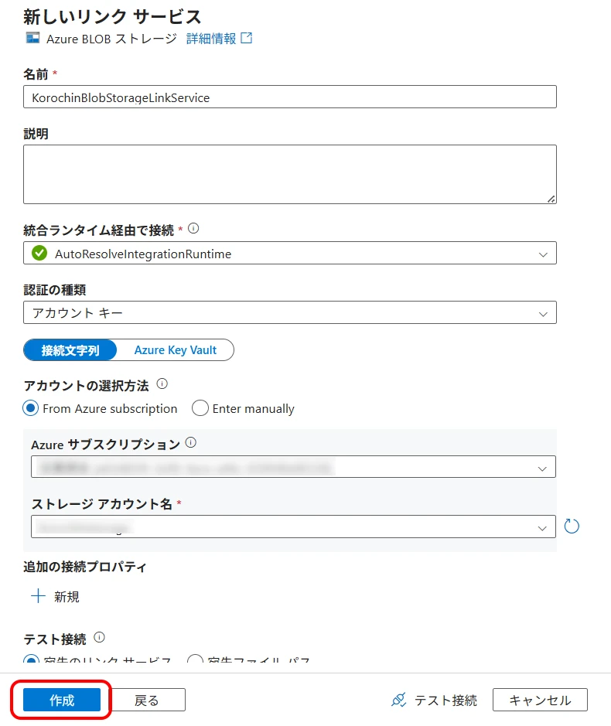This screenshot has width=611, height=726.
Task: Click the Azure BLOB storage icon
Action: click(32, 38)
